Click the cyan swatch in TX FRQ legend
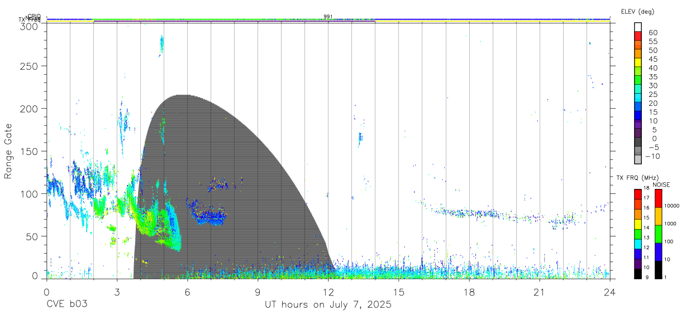Viewport: 686px width, 316px height. click(638, 244)
